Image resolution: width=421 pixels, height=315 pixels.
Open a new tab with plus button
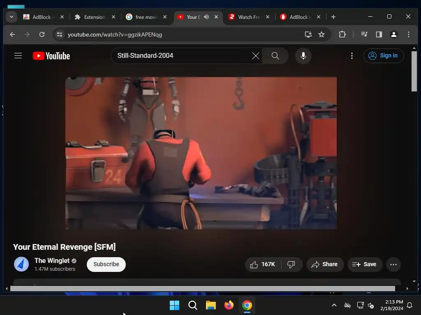[x=333, y=17]
